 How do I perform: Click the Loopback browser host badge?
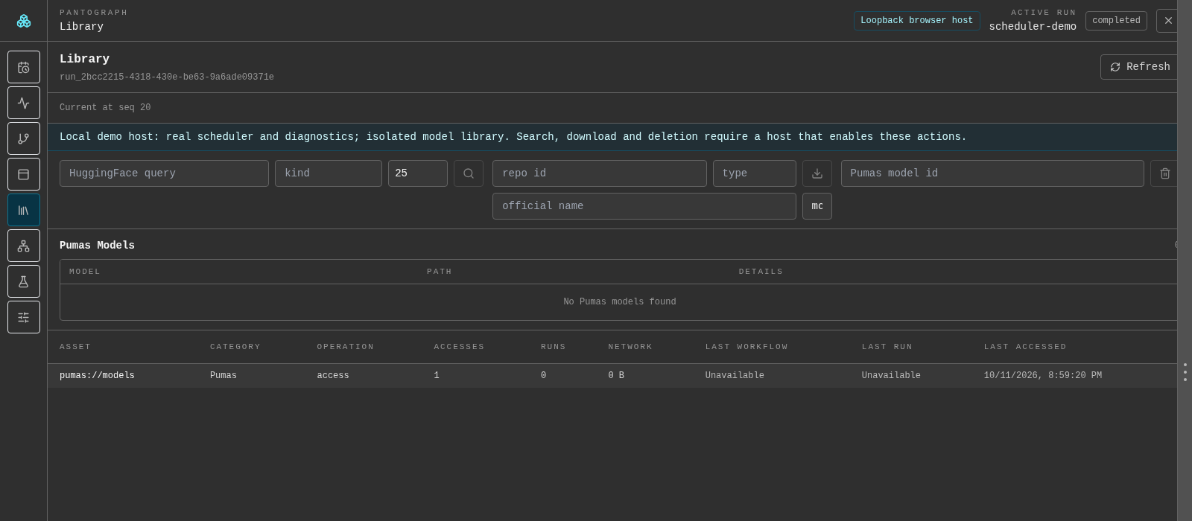click(917, 21)
